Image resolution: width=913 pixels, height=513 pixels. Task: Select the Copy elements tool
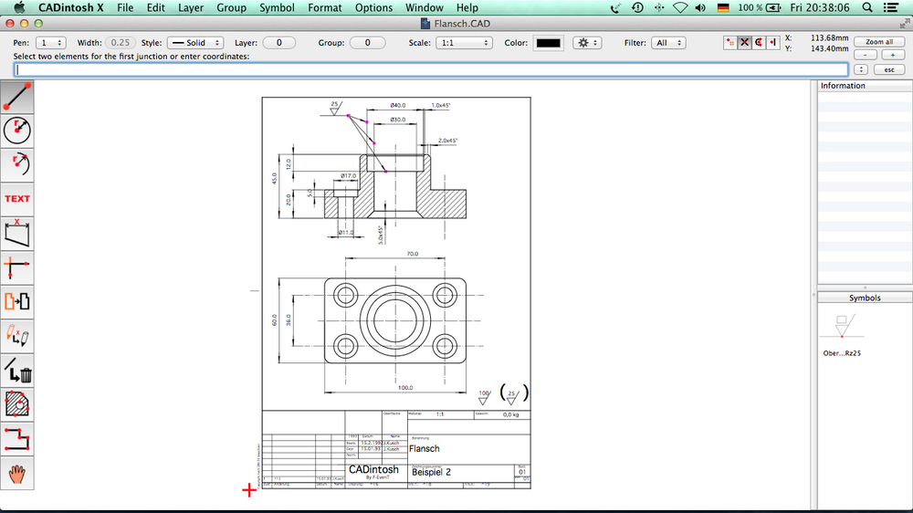[x=16, y=301]
